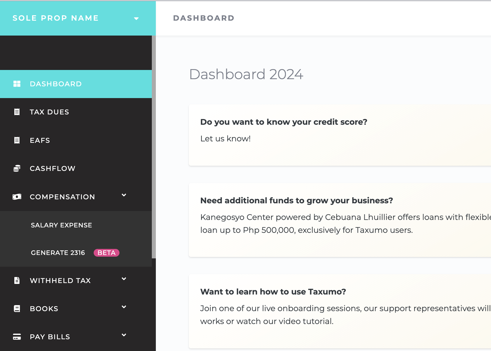Click the Pay Bills credit card icon
This screenshot has width=491, height=351.
[x=17, y=337]
